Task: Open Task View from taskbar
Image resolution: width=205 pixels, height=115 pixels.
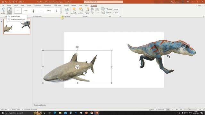Action: [x=49, y=113]
